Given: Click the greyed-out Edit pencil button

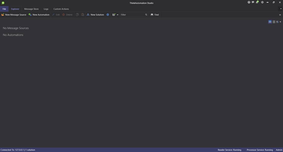Looking at the screenshot, I should tap(56, 15).
